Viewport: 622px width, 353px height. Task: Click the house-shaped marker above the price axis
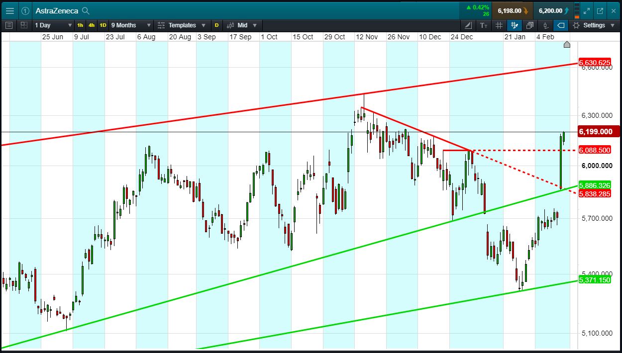tap(566, 45)
